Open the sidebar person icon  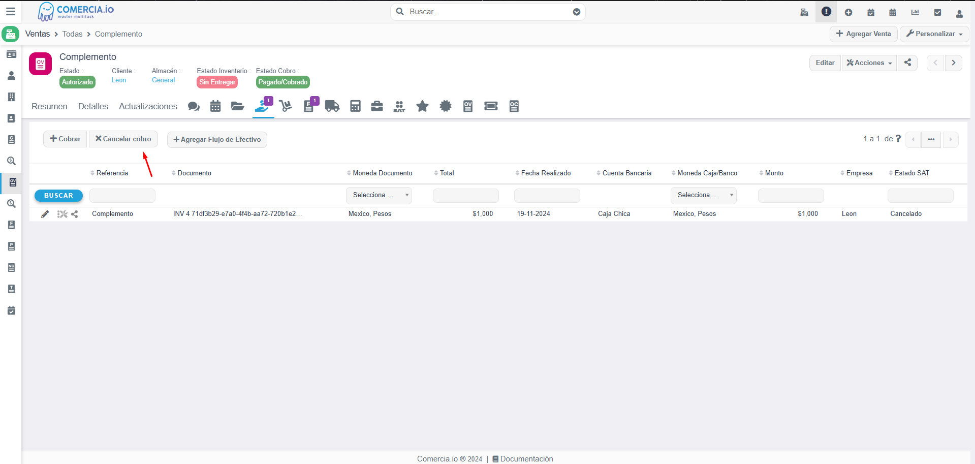tap(11, 76)
